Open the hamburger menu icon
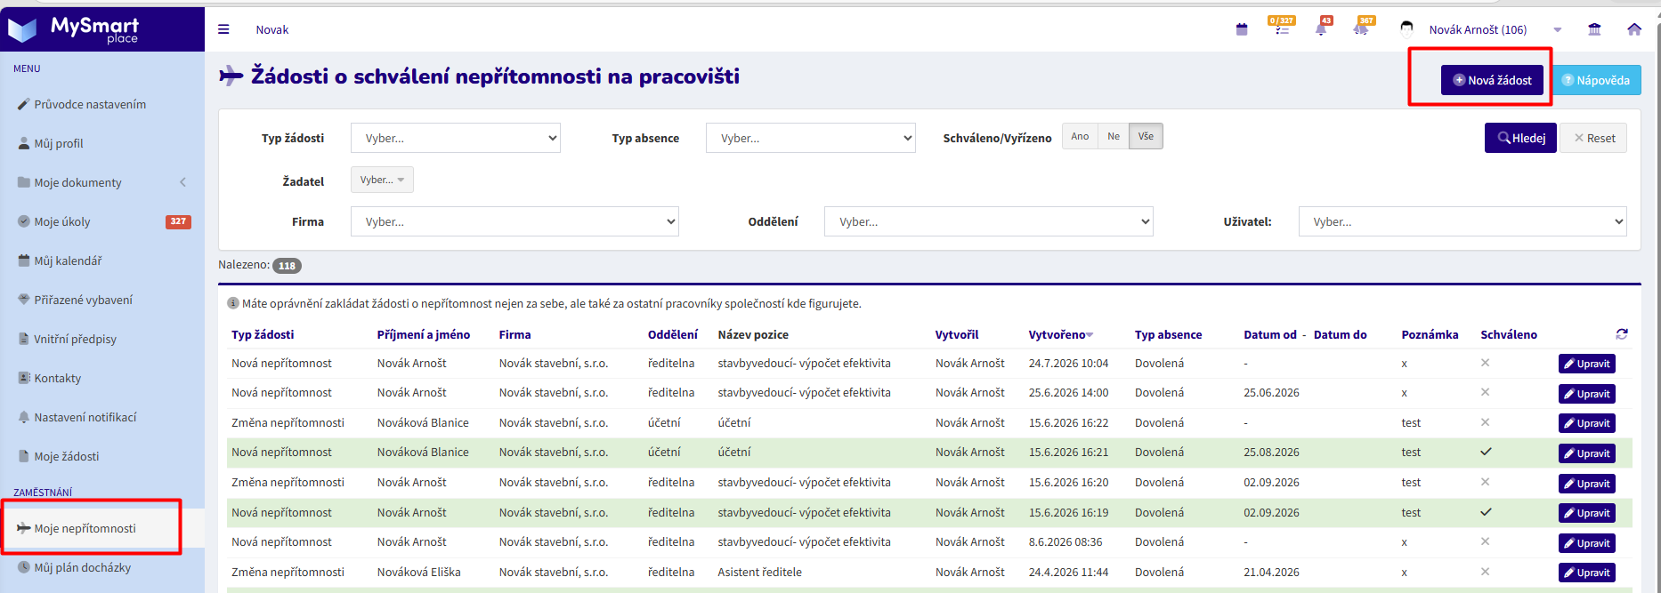The image size is (1661, 593). coord(223,29)
